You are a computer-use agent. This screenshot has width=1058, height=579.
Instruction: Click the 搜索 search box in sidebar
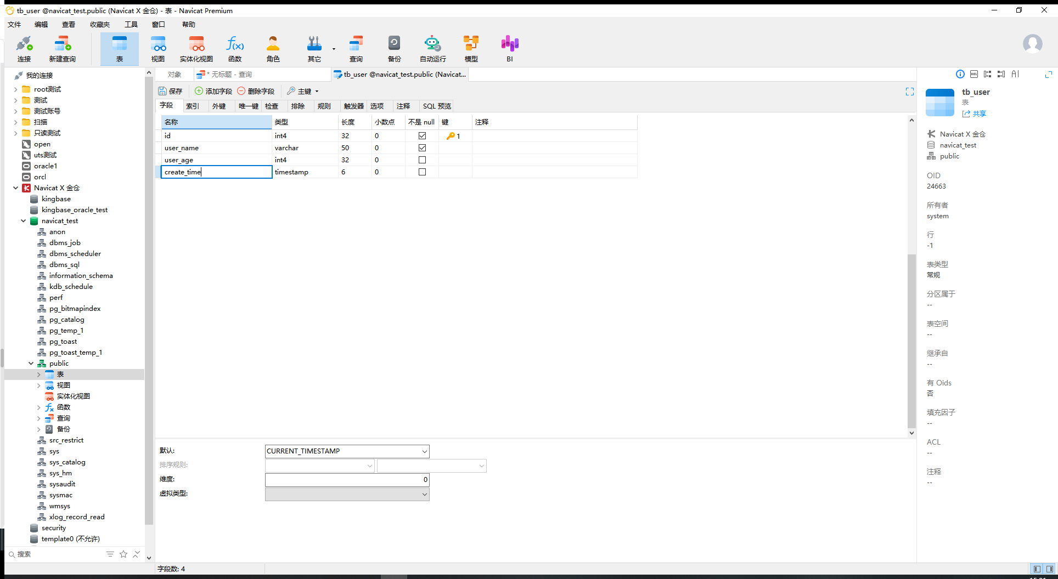pos(58,554)
